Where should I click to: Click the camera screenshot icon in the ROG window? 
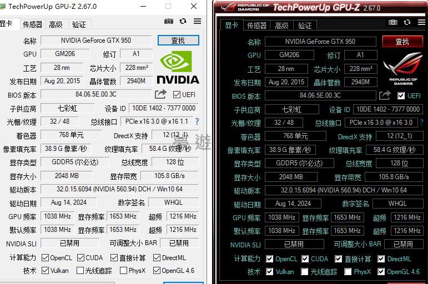pos(393,22)
